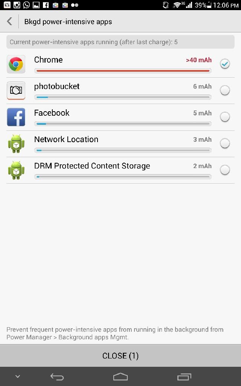Tap the Chrome app icon
The image size is (241, 386).
pyautogui.click(x=16, y=64)
